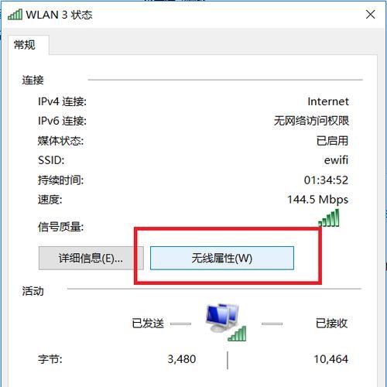Click the 无网络访问权限 IPv6 status
Screen dimensions: 387x387
(311, 121)
